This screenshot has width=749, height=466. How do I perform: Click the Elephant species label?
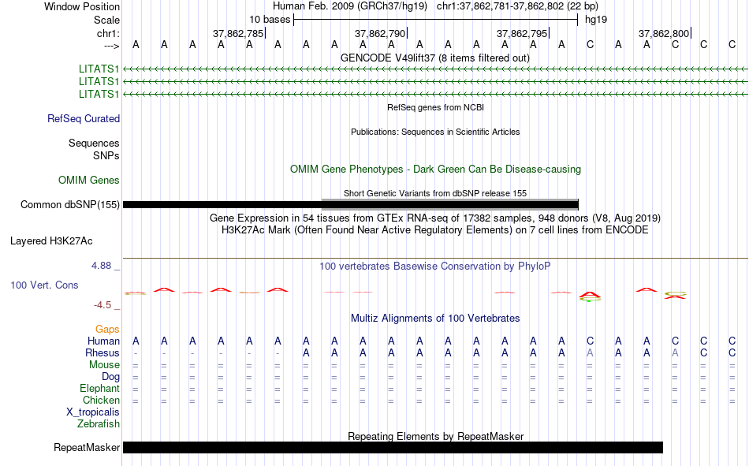click(x=99, y=389)
